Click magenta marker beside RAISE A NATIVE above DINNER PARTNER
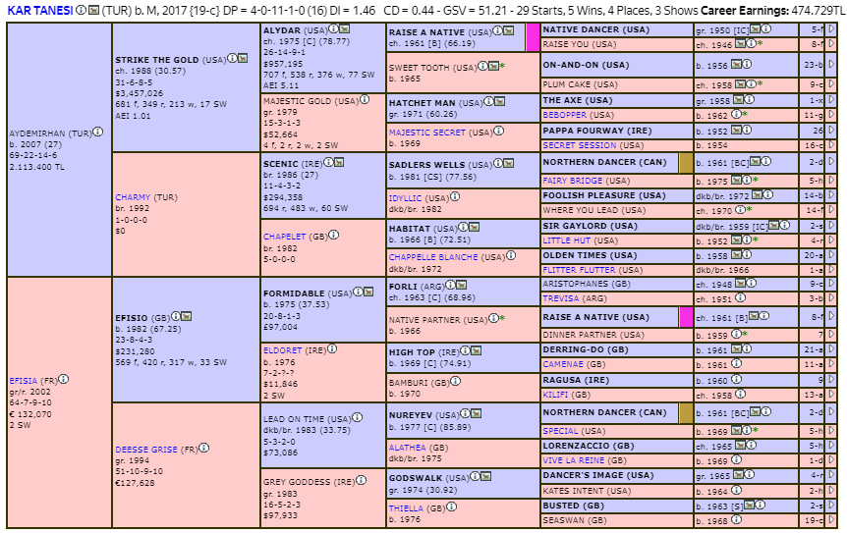 686,317
